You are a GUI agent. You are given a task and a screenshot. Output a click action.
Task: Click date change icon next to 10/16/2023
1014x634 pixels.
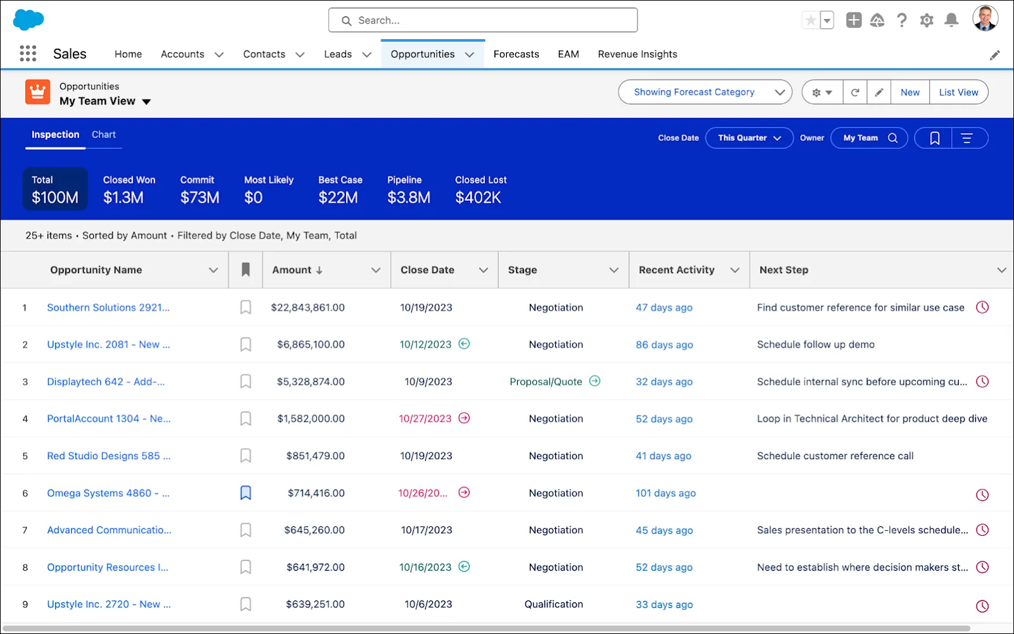464,566
